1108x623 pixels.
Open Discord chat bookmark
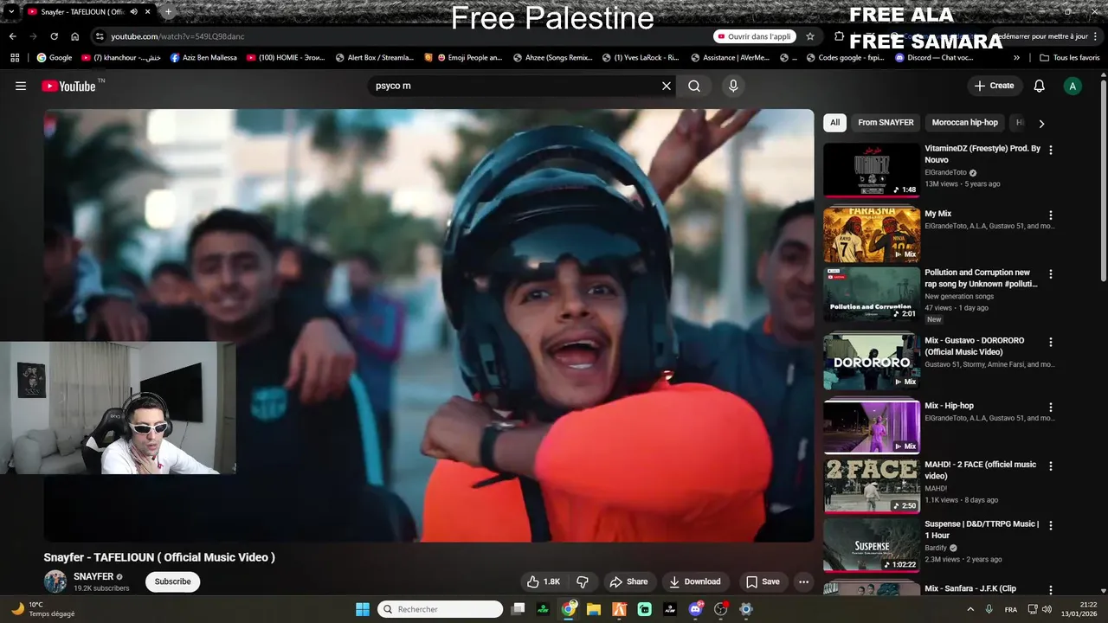click(x=935, y=58)
